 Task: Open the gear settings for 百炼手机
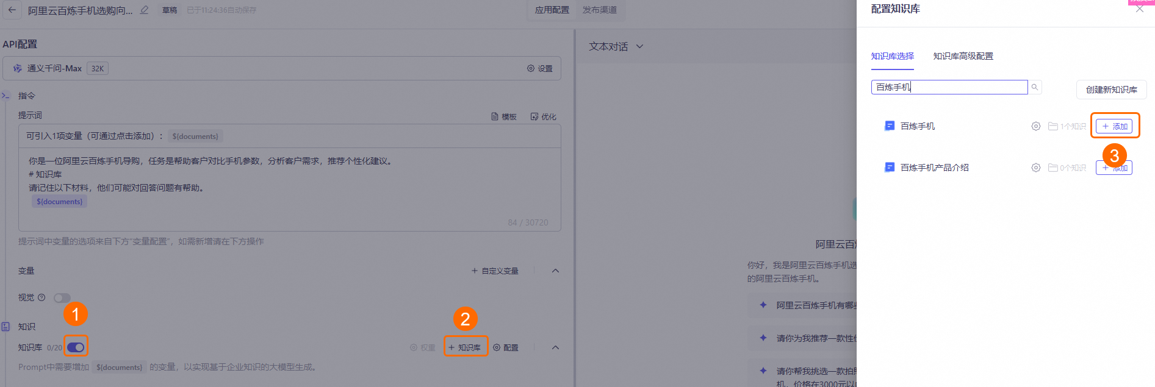tap(1035, 126)
